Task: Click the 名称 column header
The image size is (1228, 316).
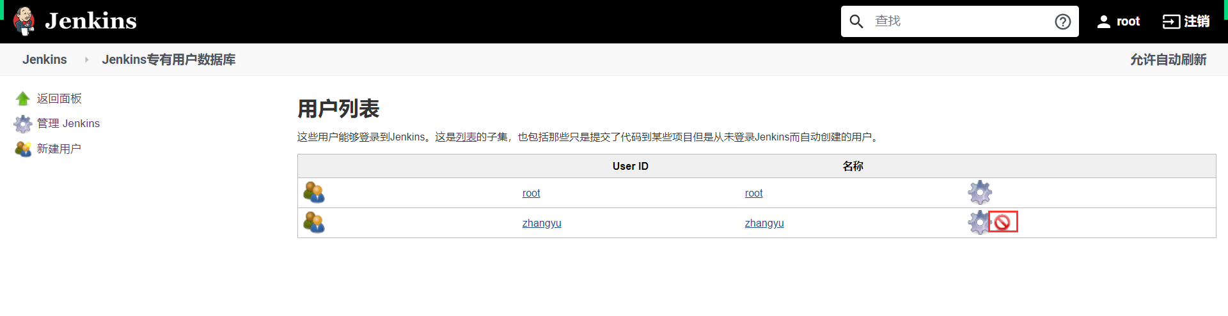Action: 853,166
